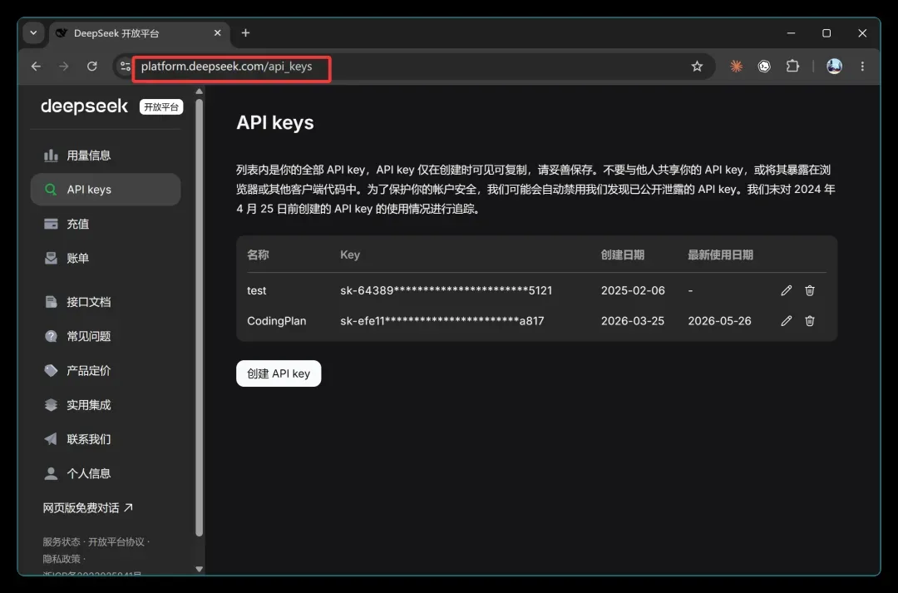898x593 pixels.
Task: Click the Key column header
Action: tap(350, 255)
